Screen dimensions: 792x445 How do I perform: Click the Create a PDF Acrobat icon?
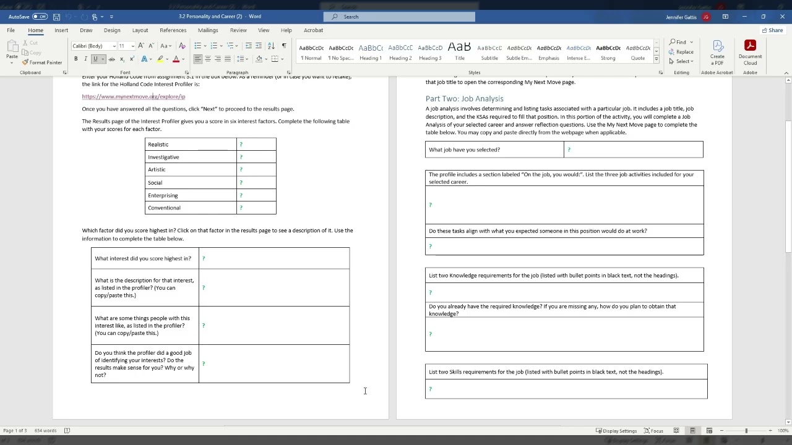[717, 53]
